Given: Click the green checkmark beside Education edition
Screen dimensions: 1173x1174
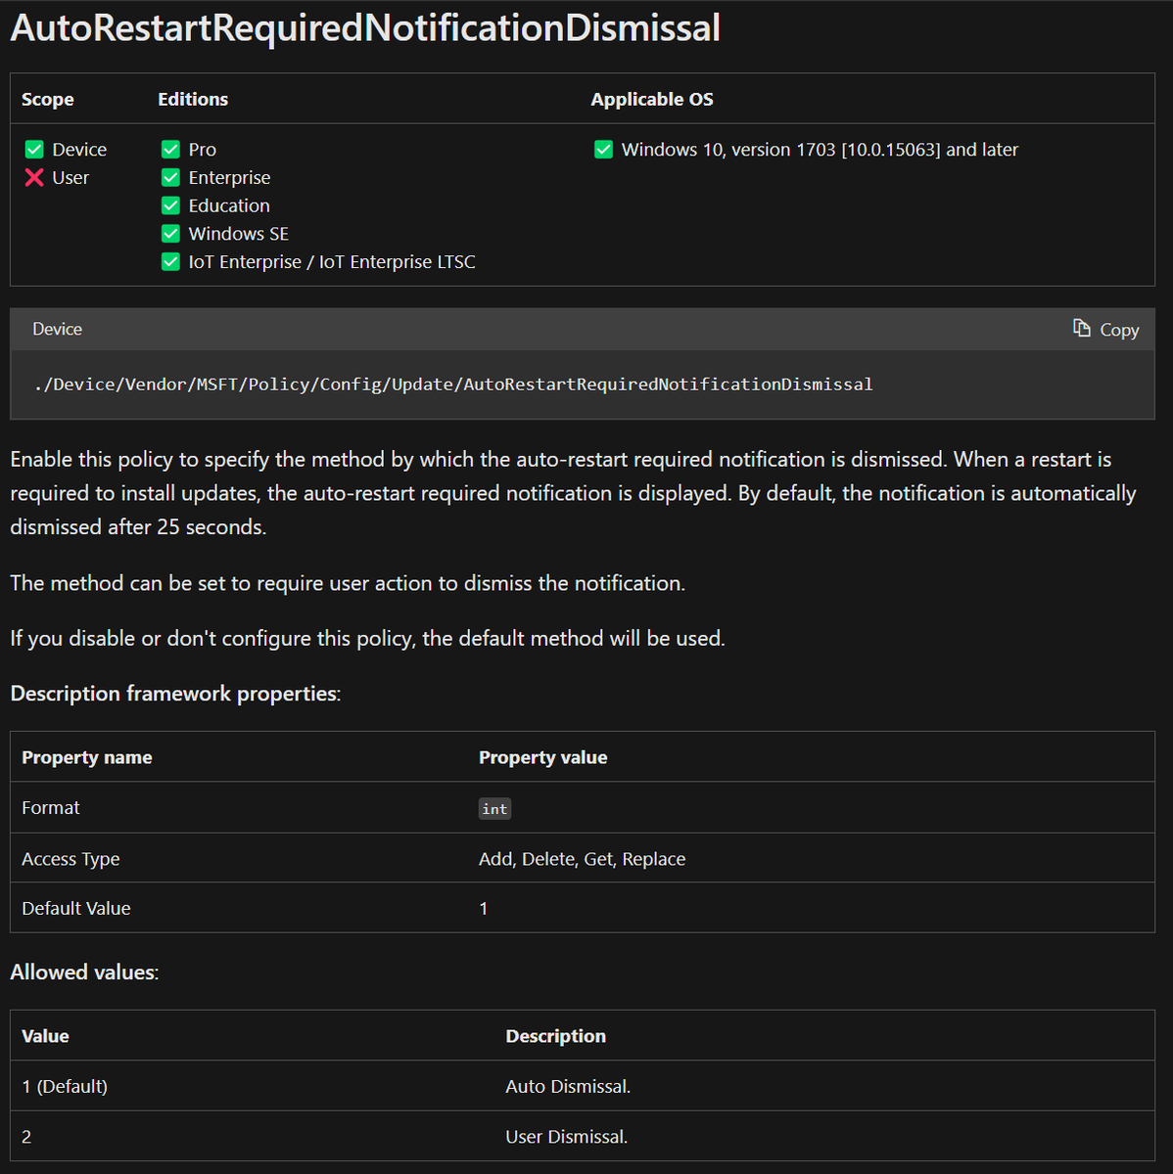Looking at the screenshot, I should (170, 205).
